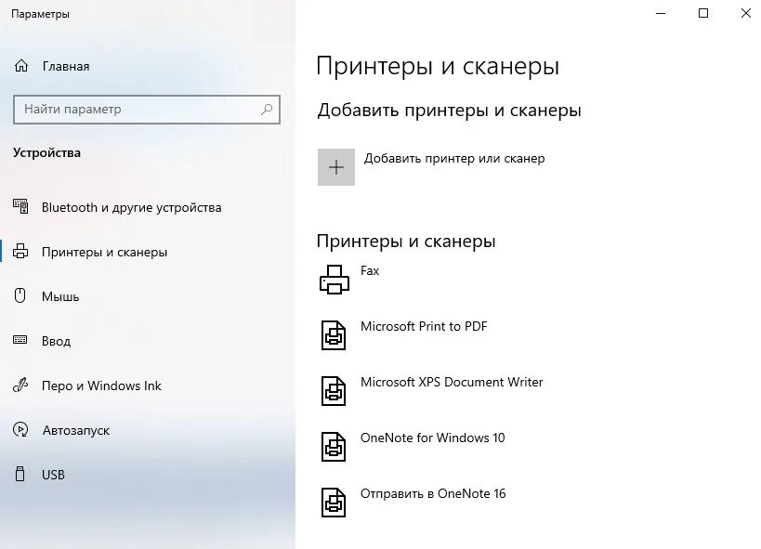
Task: Click the mouse icon in sidebar
Action: pos(20,295)
